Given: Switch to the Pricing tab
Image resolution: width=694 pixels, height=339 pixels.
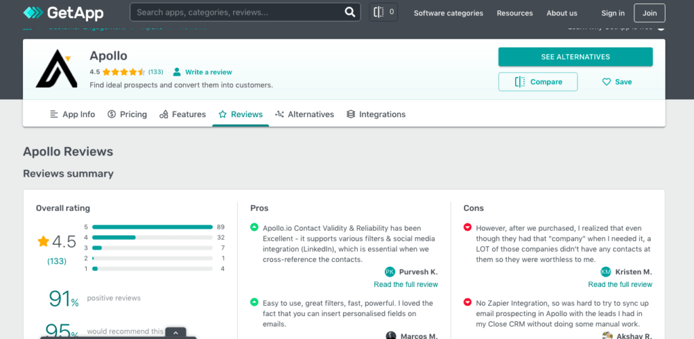Looking at the screenshot, I should point(127,114).
